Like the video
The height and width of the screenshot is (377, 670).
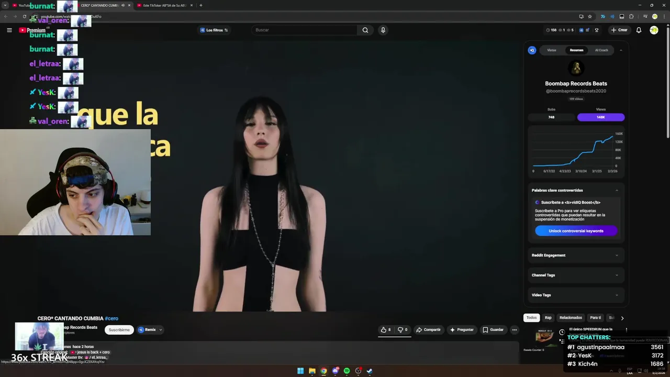tap(386, 330)
